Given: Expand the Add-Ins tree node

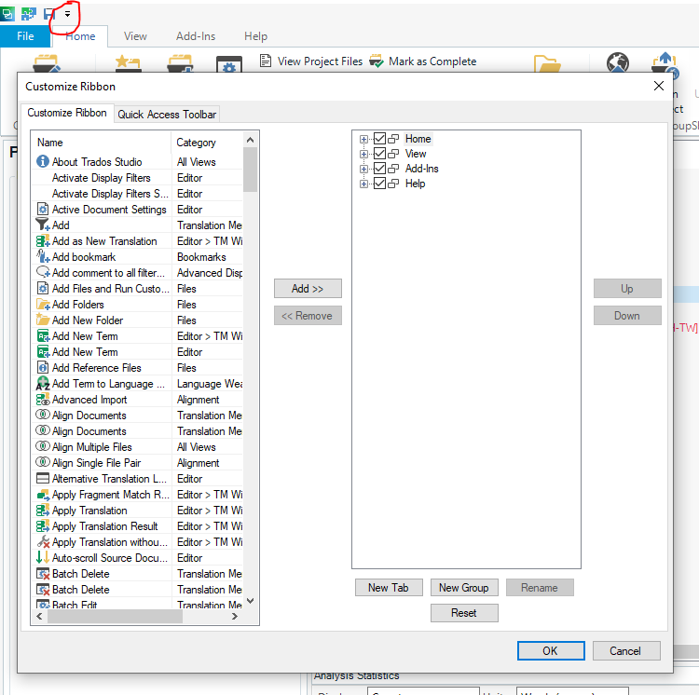Looking at the screenshot, I should [x=363, y=170].
